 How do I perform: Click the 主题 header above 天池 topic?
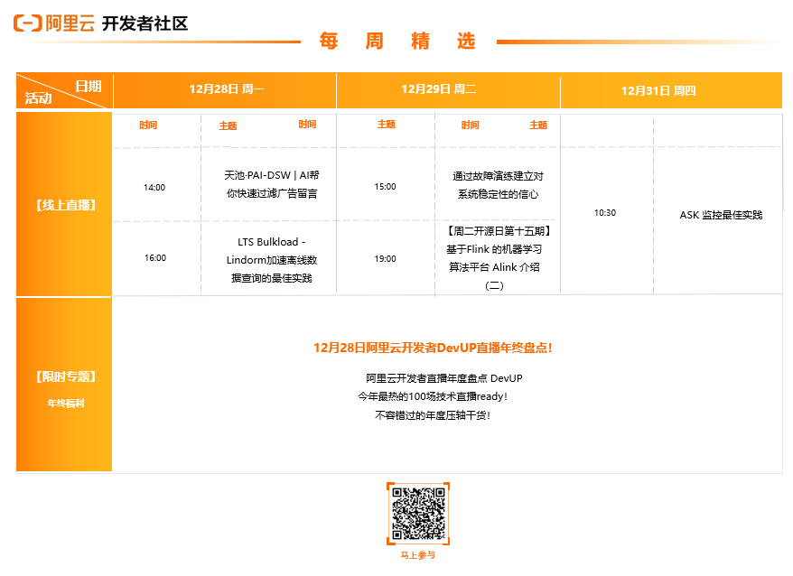pos(228,125)
